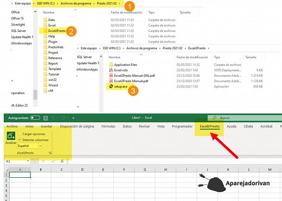Click the Data folder icon

tap(45, 20)
